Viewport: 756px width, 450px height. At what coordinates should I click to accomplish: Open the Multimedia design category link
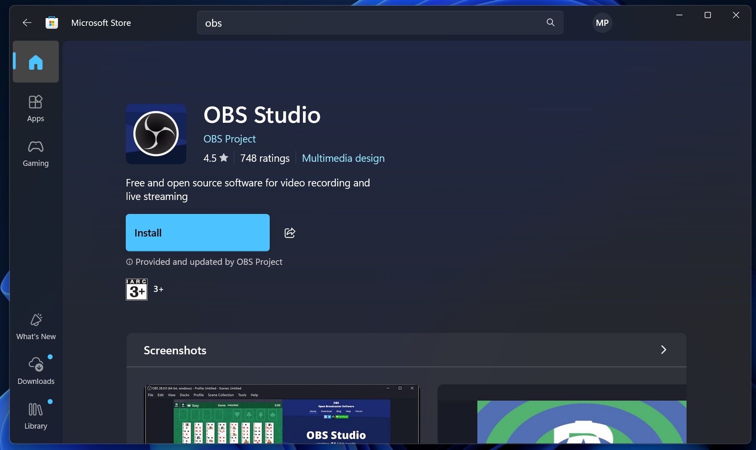[x=343, y=158]
